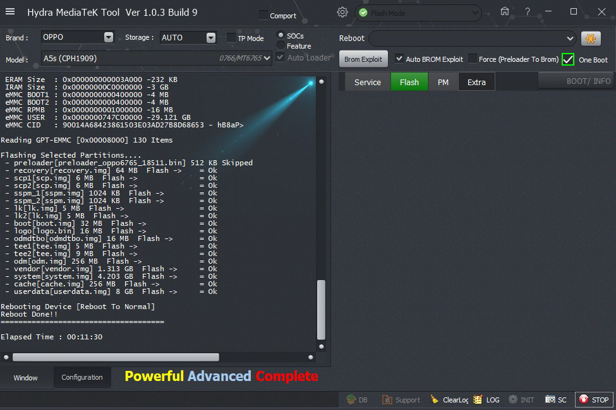Viewport: 616px width, 410px height.
Task: Open the Configuration tab
Action: (82, 377)
